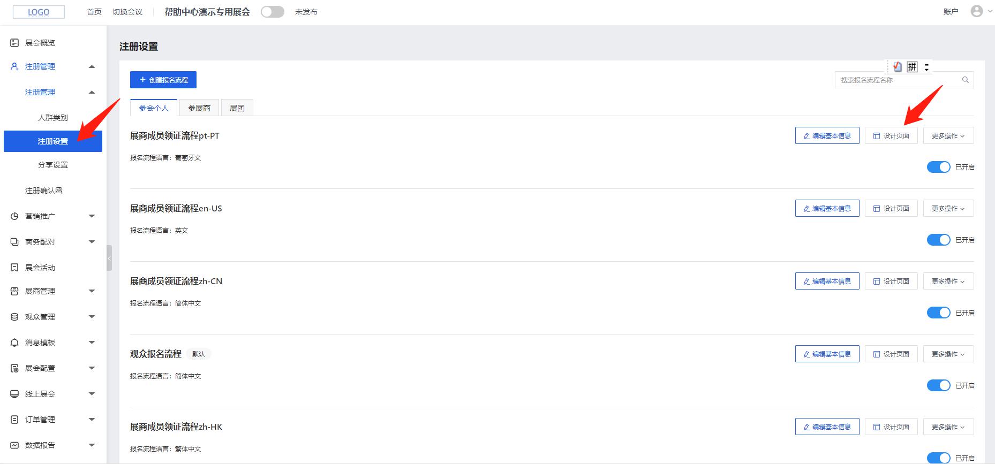
Task: Turn off the 观众报名流程 enabled switch
Action: 938,385
